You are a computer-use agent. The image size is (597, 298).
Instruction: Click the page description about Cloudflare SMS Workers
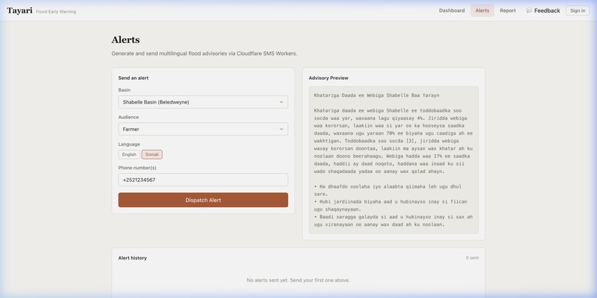(x=204, y=53)
